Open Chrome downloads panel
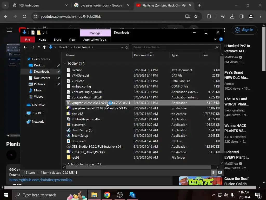This screenshot has height=200, width=266. tap(232, 16)
